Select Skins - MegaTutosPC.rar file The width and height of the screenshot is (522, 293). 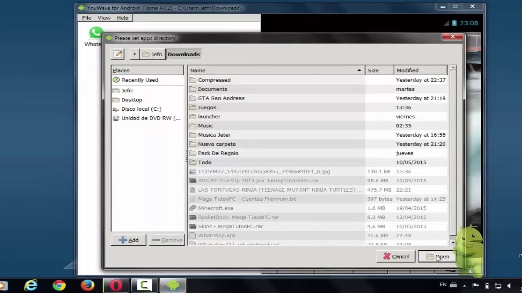pyautogui.click(x=318, y=226)
